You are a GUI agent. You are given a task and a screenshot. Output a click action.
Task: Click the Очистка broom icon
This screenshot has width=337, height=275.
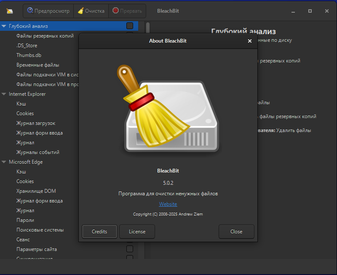coord(80,11)
